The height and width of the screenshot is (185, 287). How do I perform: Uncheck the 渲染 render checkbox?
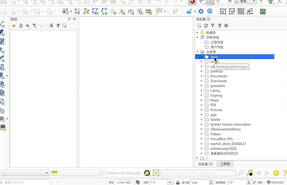[x=254, y=182]
